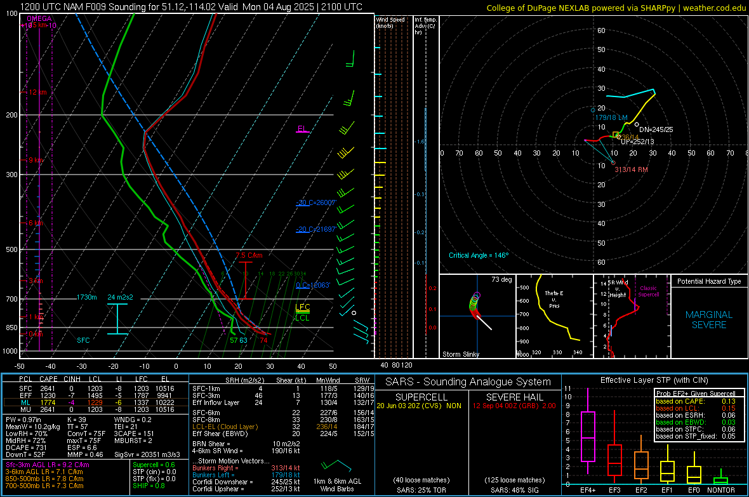Click "Effective Layer STP (with CIN)" title
The width and height of the screenshot is (749, 497).
654,380
